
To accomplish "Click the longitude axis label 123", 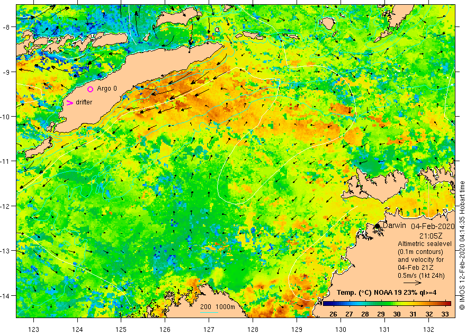I will (x=33, y=329).
